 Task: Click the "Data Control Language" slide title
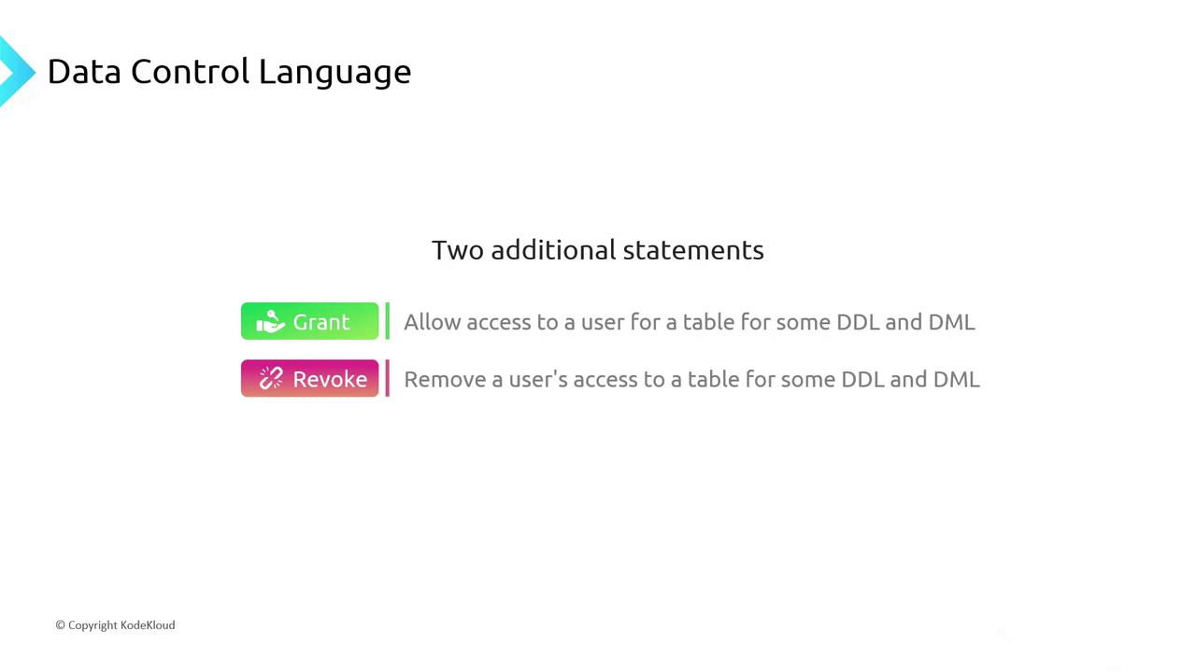tap(229, 72)
